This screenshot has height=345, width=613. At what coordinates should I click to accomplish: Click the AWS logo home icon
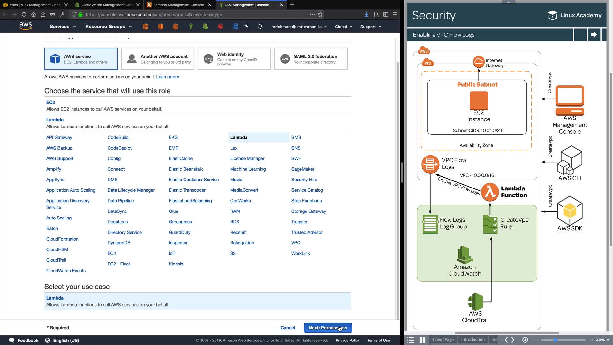coord(26,26)
